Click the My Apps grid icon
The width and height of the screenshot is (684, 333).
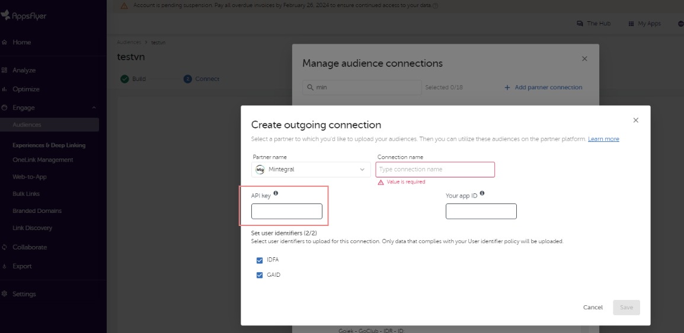(x=631, y=24)
